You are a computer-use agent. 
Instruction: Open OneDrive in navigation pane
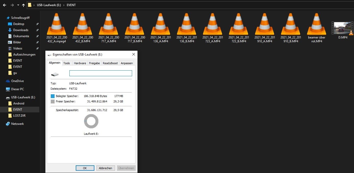tap(17, 81)
